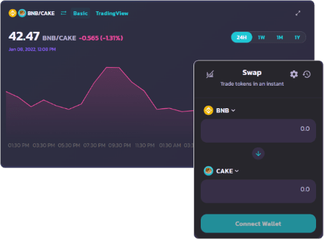Click the BNB coin logo in the swap panel
324x239 pixels.
tap(208, 110)
